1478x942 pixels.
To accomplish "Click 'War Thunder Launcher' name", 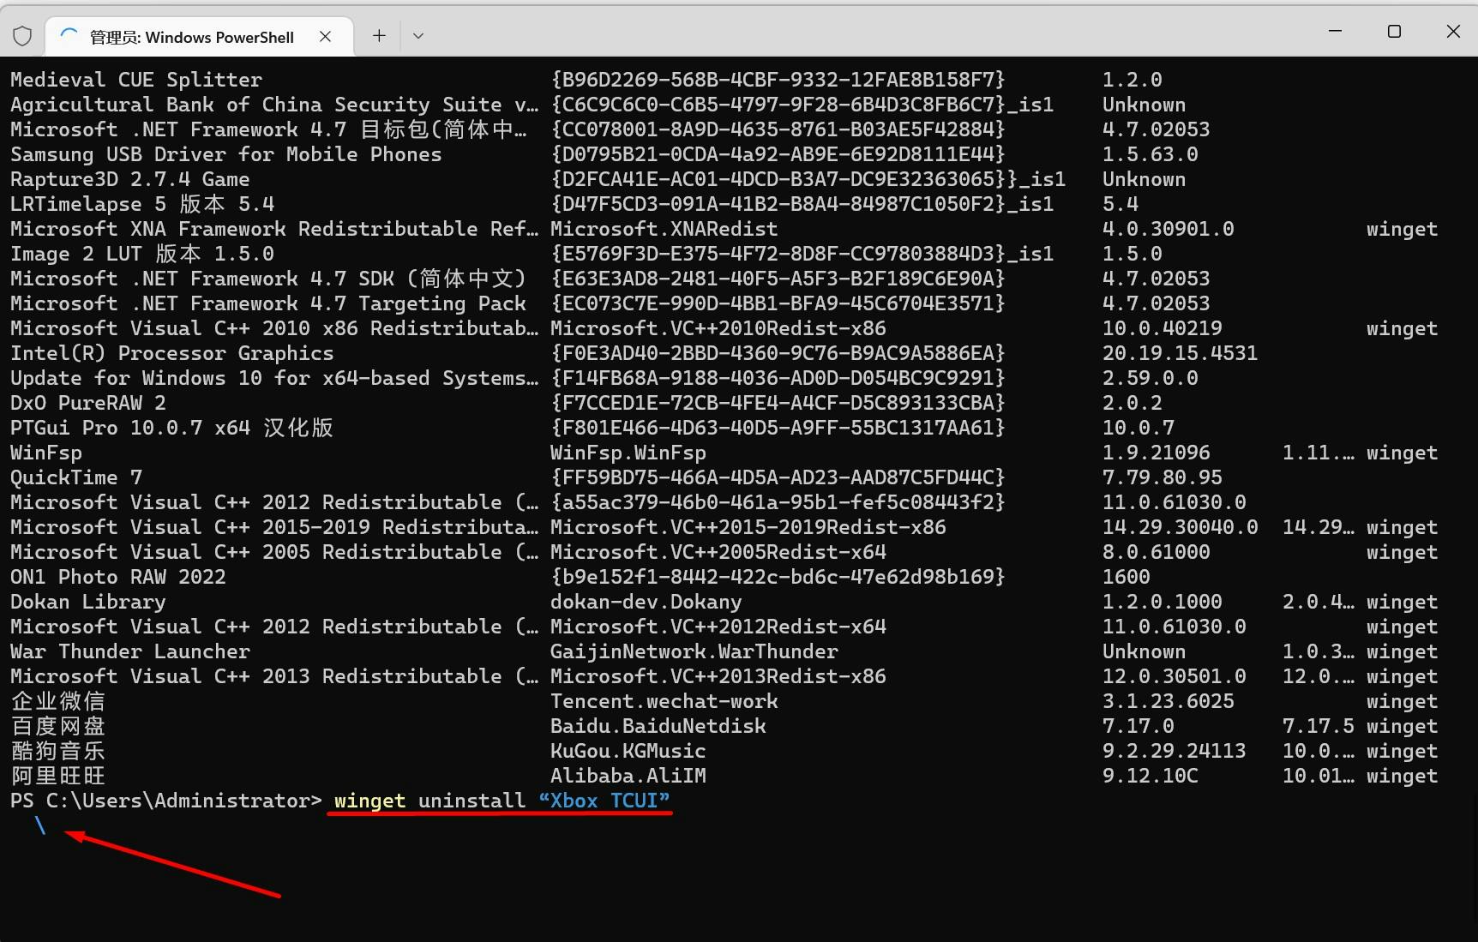I will coord(130,651).
